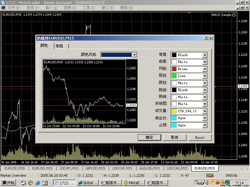Confirm with the 确定 button
Viewport: 250px width, 187px height.
(149, 137)
